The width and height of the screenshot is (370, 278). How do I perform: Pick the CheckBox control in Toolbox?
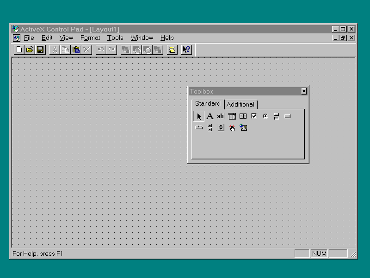(254, 116)
